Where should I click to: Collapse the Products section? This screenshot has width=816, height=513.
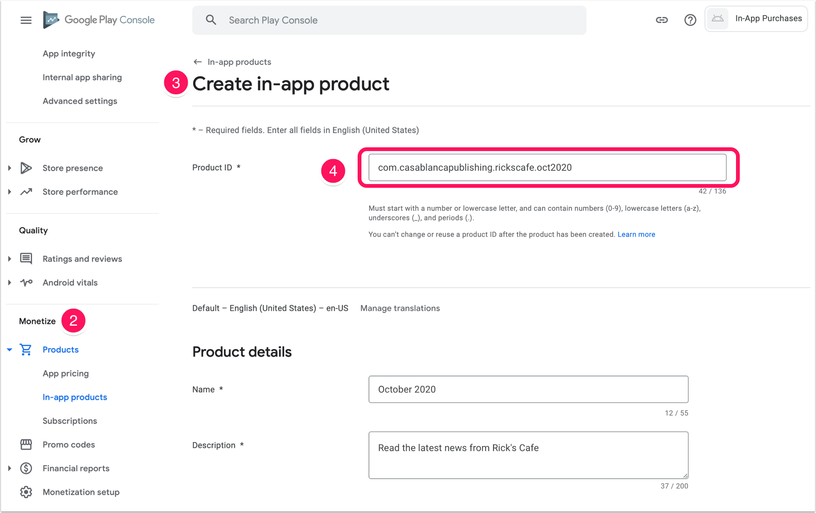tap(9, 350)
